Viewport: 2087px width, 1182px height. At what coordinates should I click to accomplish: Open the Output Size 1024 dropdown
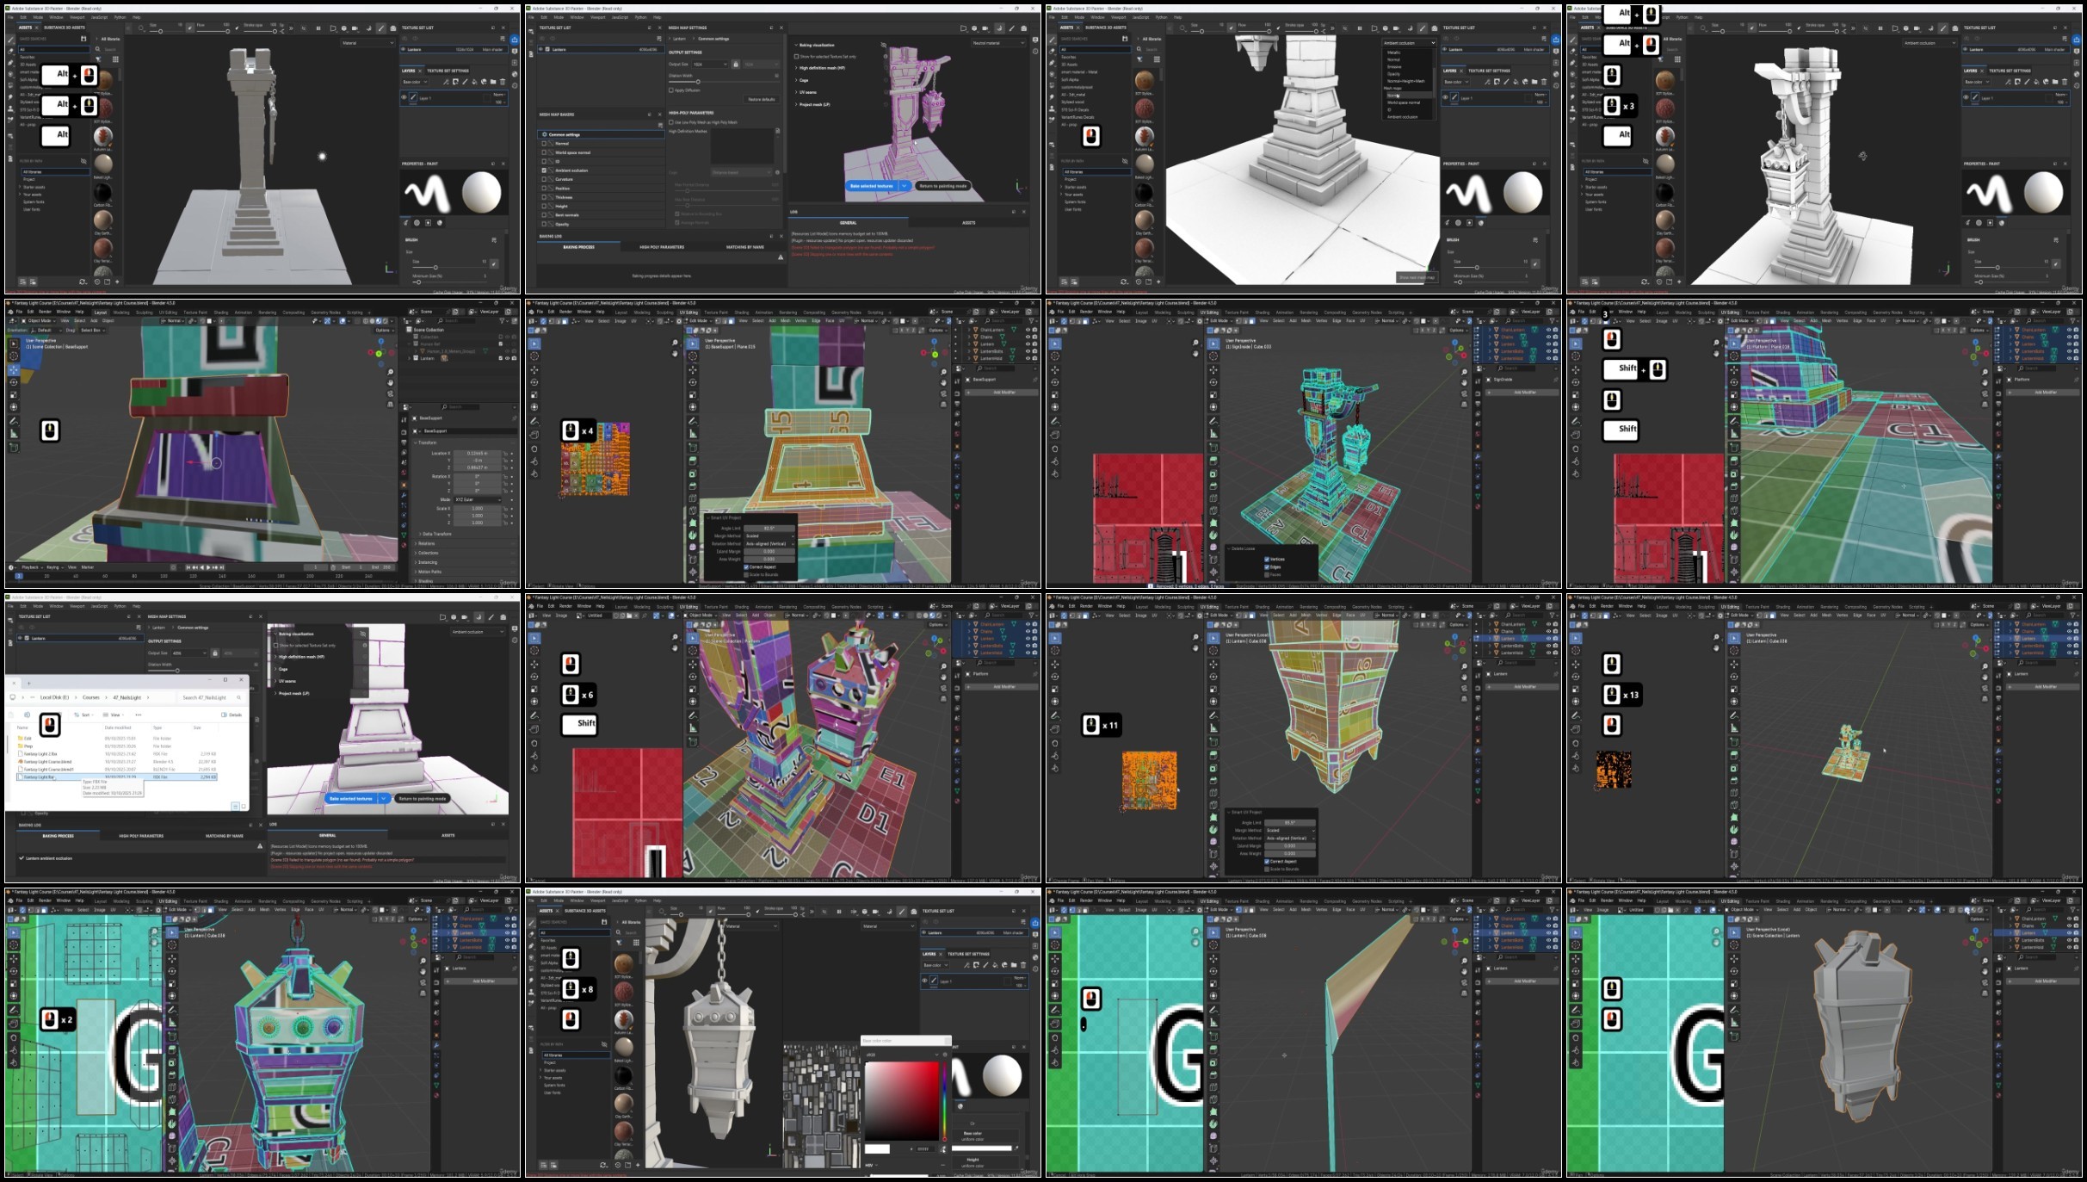pyautogui.click(x=710, y=65)
